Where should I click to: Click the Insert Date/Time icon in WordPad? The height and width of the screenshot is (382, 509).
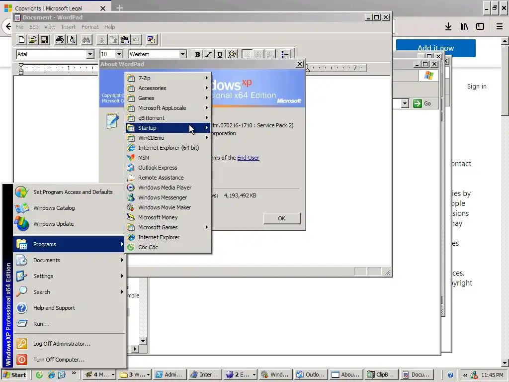[151, 40]
